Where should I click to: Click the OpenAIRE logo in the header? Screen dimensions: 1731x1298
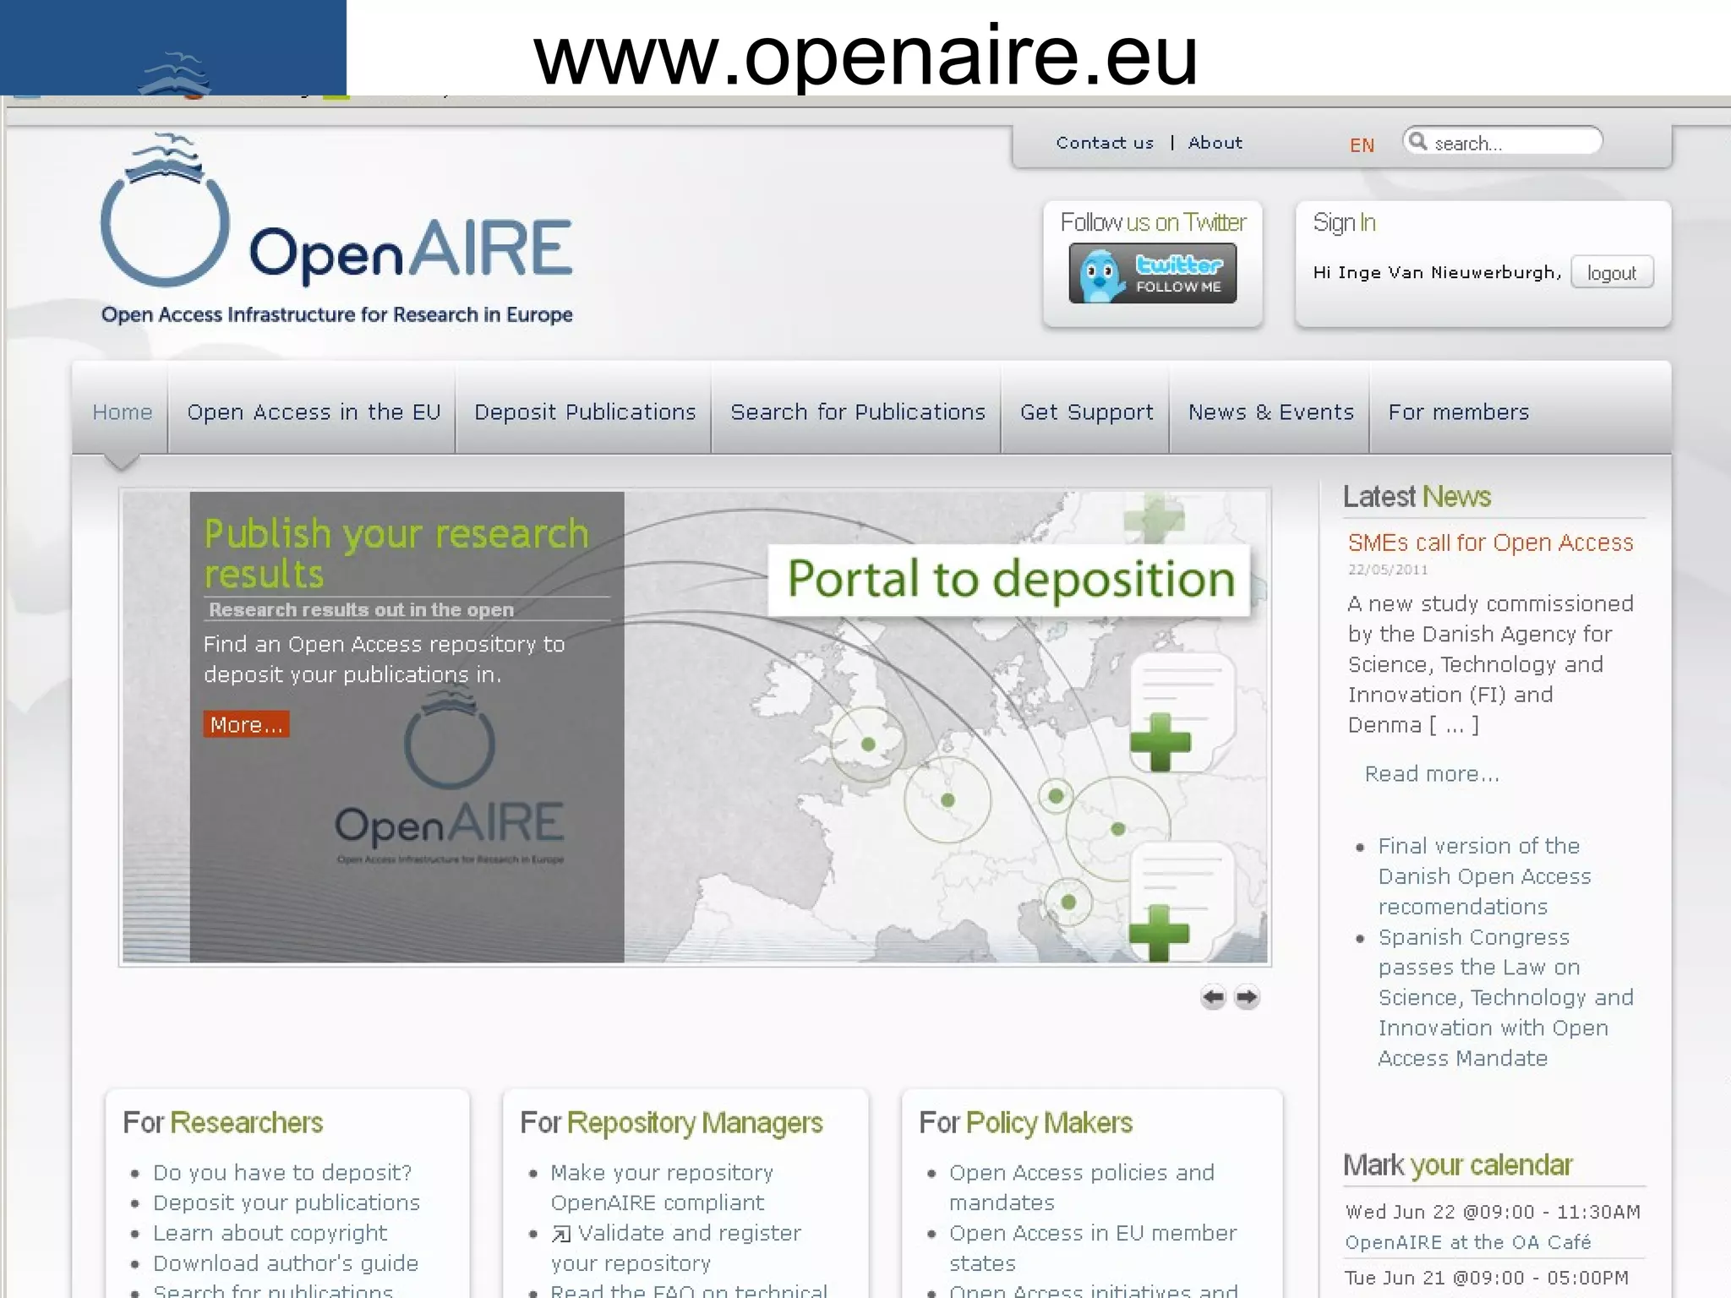[336, 228]
